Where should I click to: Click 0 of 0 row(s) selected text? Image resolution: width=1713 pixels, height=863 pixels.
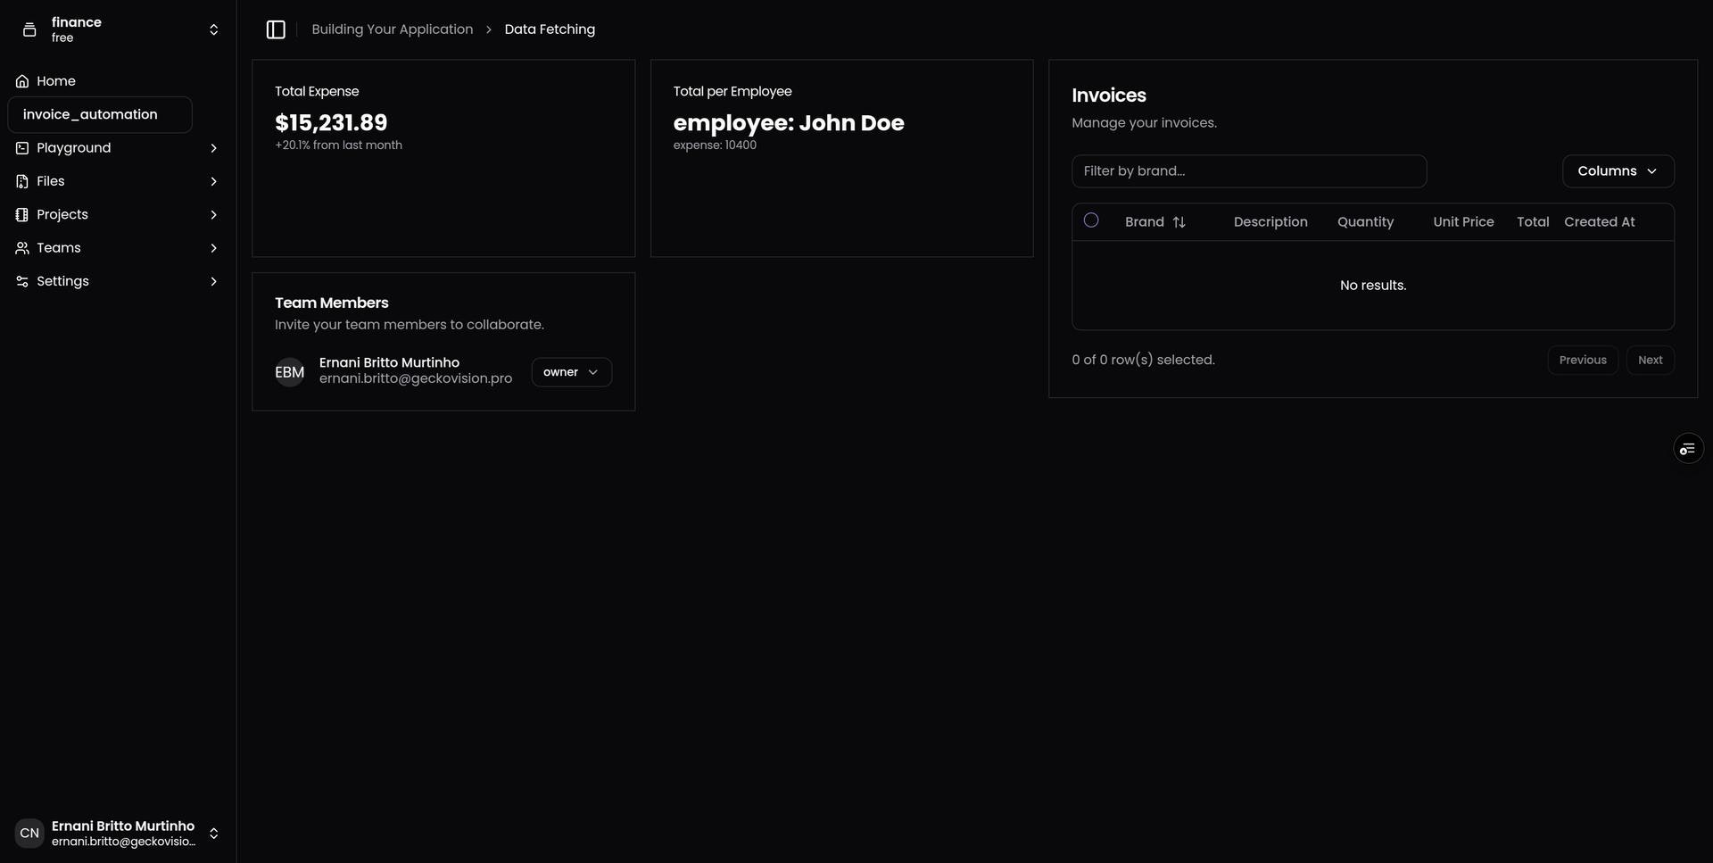[x=1143, y=361]
